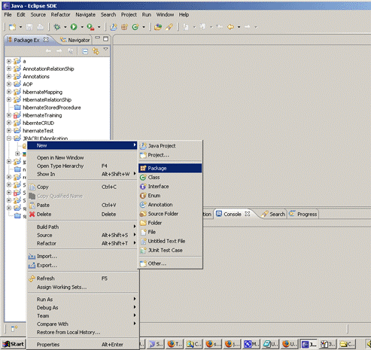Click Copy in the context menu

click(82, 187)
